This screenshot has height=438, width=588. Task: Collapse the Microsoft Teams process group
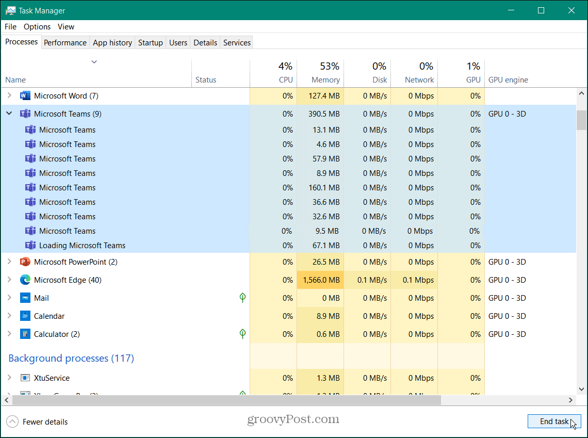point(9,113)
